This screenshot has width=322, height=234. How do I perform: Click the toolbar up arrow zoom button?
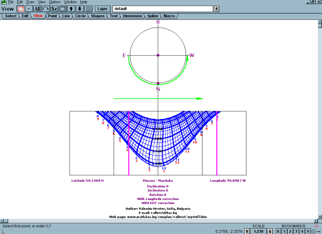point(71,9)
